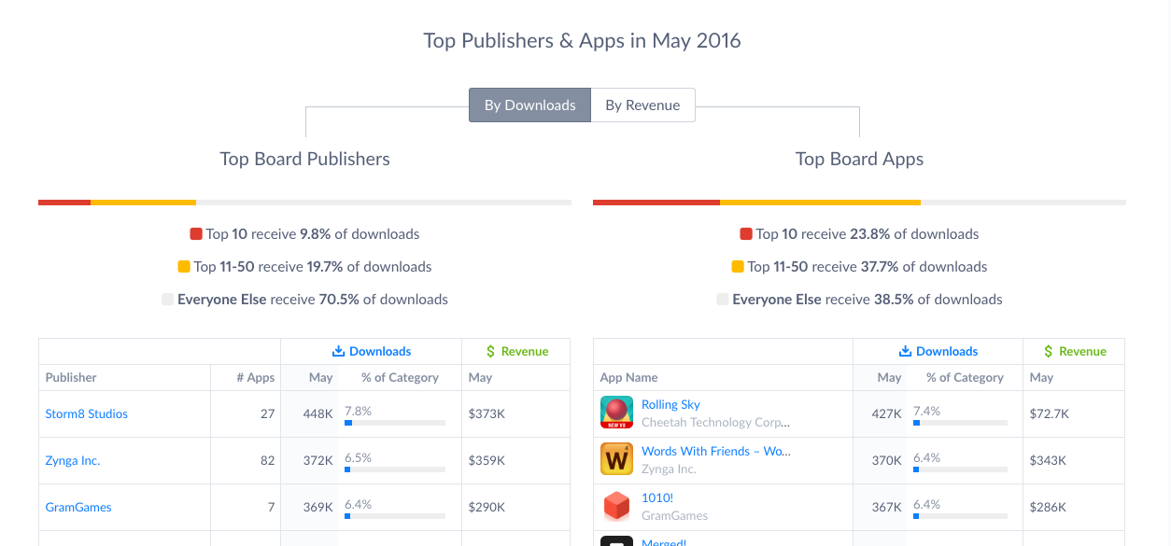Click the dollar icon in apps table header
Screen dimensions: 1171x546
pos(1049,351)
